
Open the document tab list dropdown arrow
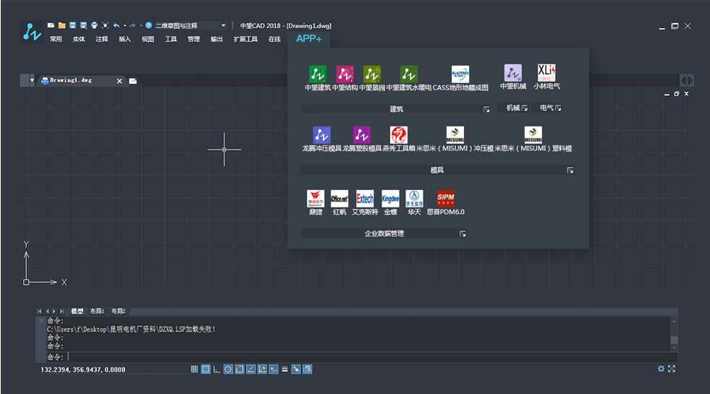[32, 80]
